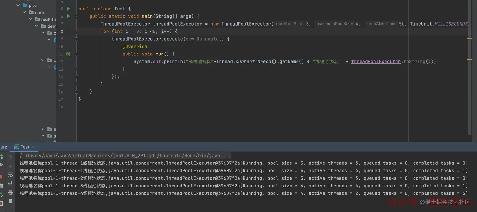The width and height of the screenshot is (477, 212).
Task: Collapse the com package node
Action: pyautogui.click(x=24, y=12)
